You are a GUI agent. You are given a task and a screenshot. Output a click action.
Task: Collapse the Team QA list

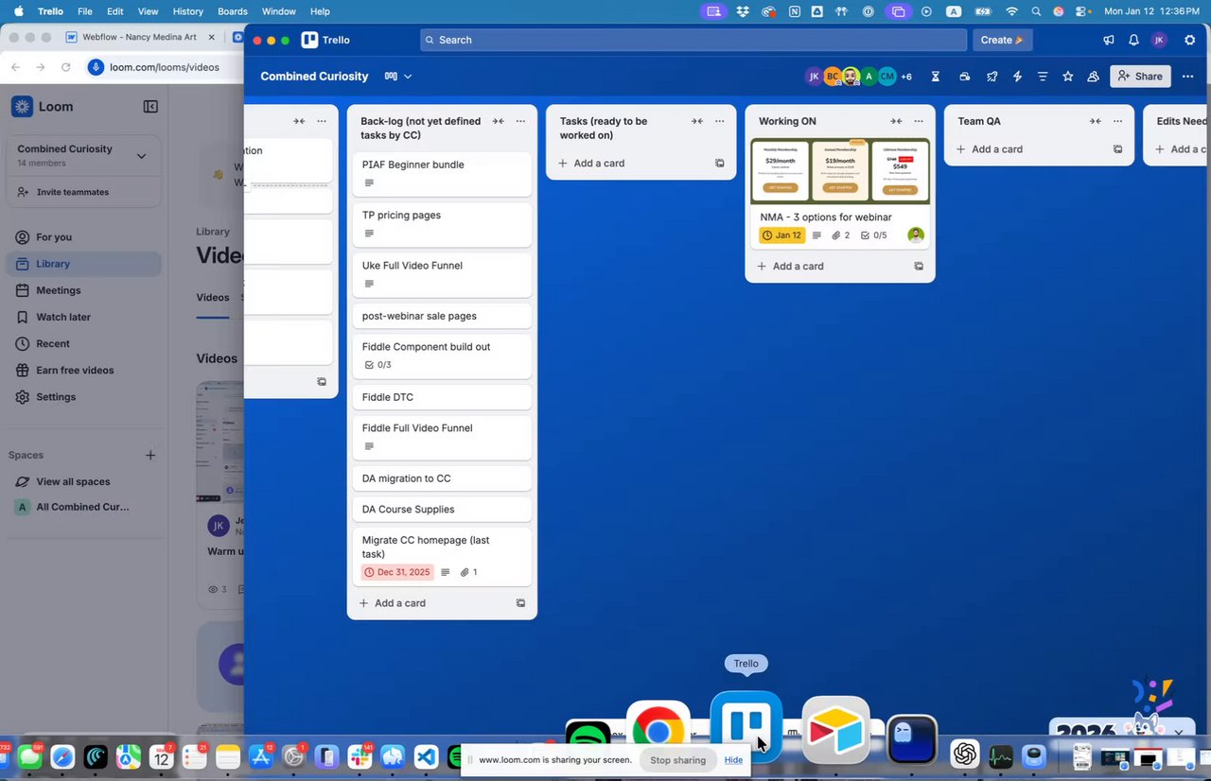click(1095, 121)
